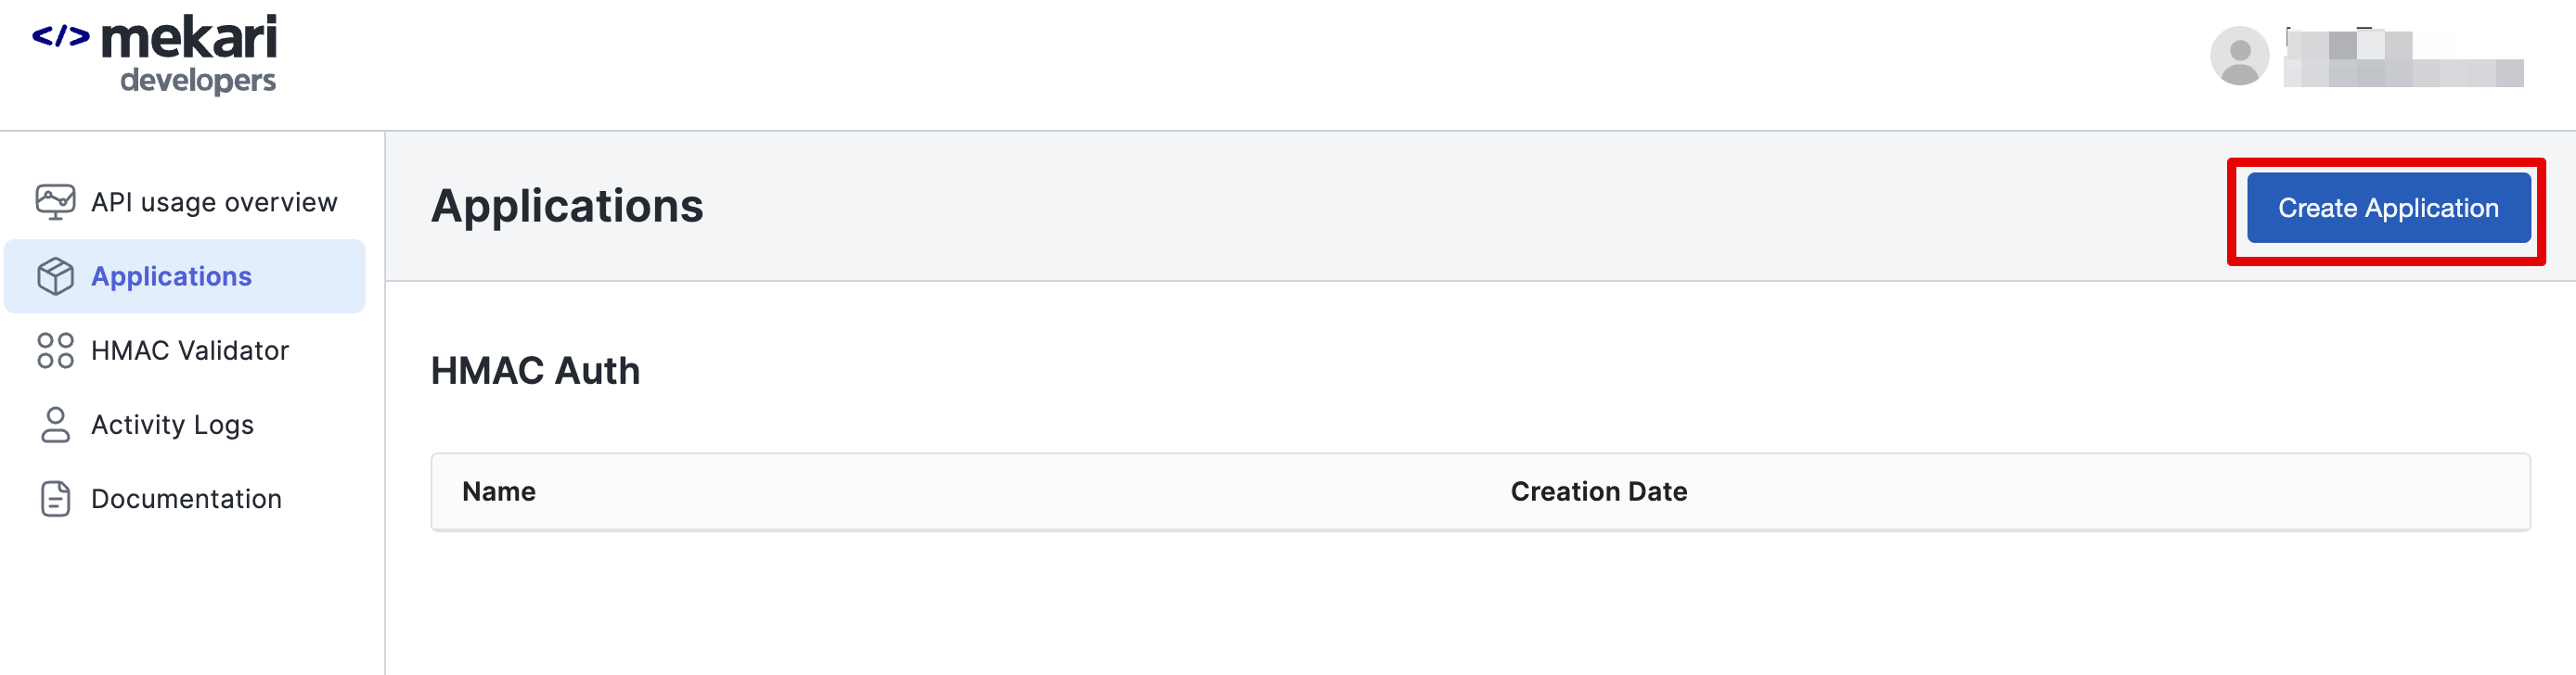Click the Applications page heading
The height and width of the screenshot is (675, 2576).
(567, 207)
